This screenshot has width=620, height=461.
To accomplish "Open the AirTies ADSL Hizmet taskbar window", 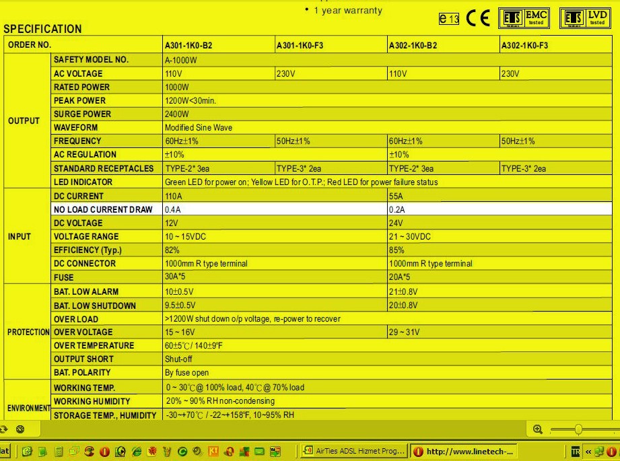I will point(353,452).
